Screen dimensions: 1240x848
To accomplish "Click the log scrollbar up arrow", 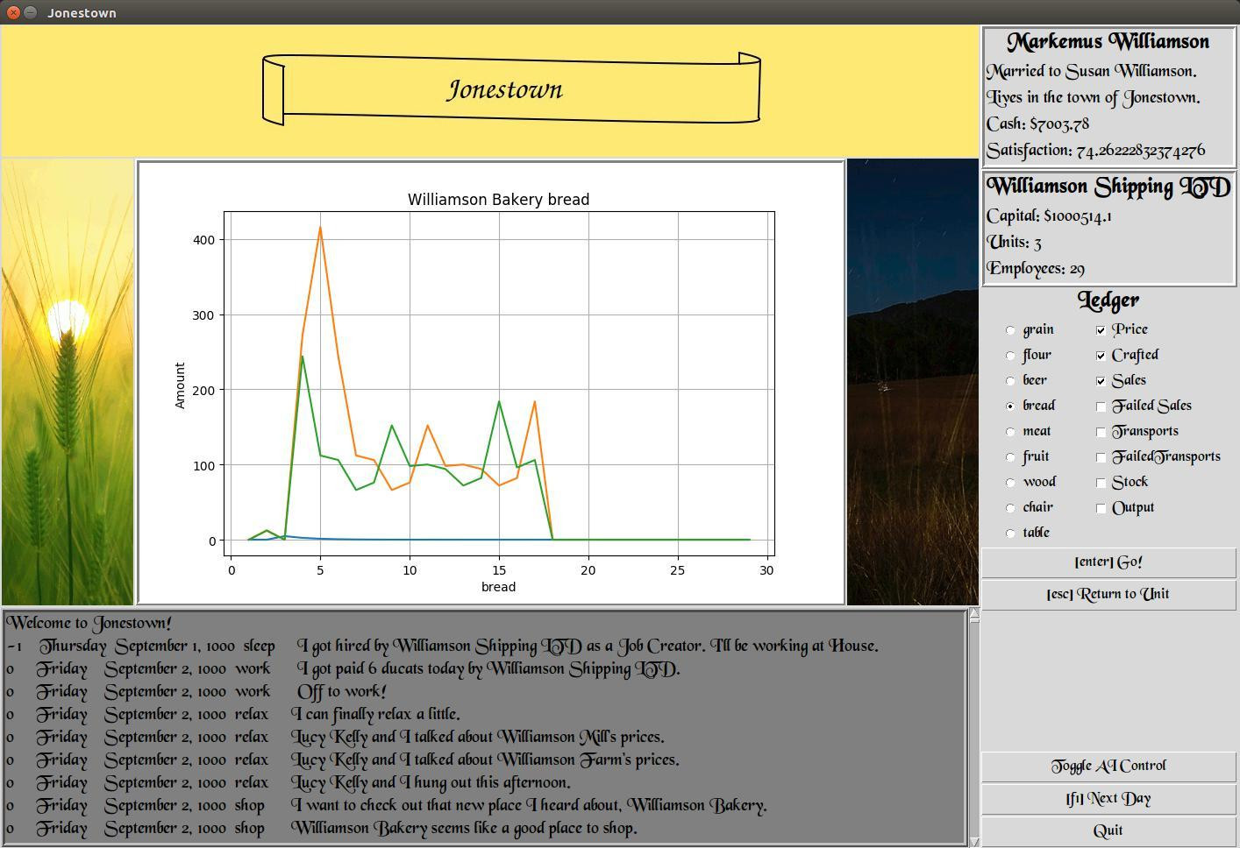I will tap(973, 615).
